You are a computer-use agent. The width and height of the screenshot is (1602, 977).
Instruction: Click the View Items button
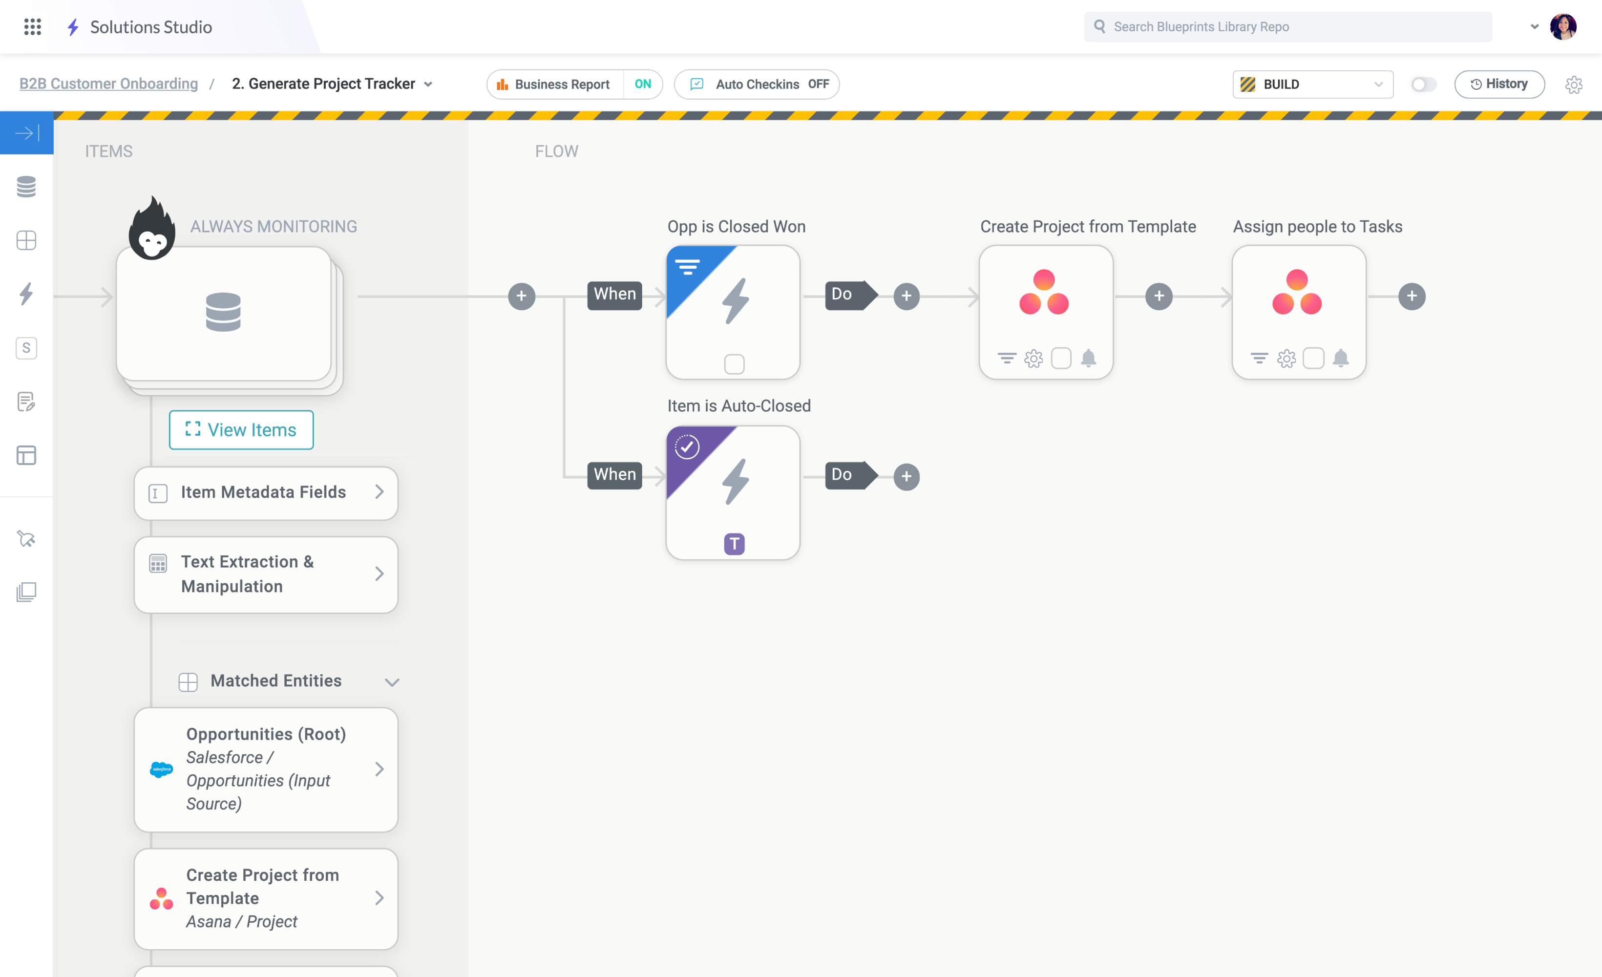point(241,430)
